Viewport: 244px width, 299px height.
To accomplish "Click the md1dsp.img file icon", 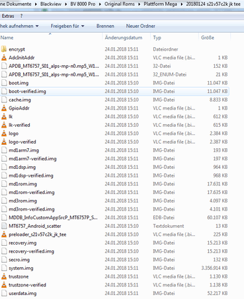I will 4,167.
